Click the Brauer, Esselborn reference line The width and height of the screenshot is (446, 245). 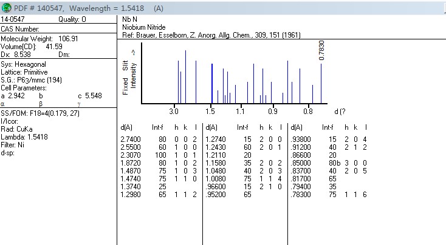click(x=211, y=35)
